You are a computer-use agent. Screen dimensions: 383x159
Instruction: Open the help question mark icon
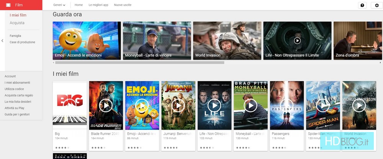point(362,5)
